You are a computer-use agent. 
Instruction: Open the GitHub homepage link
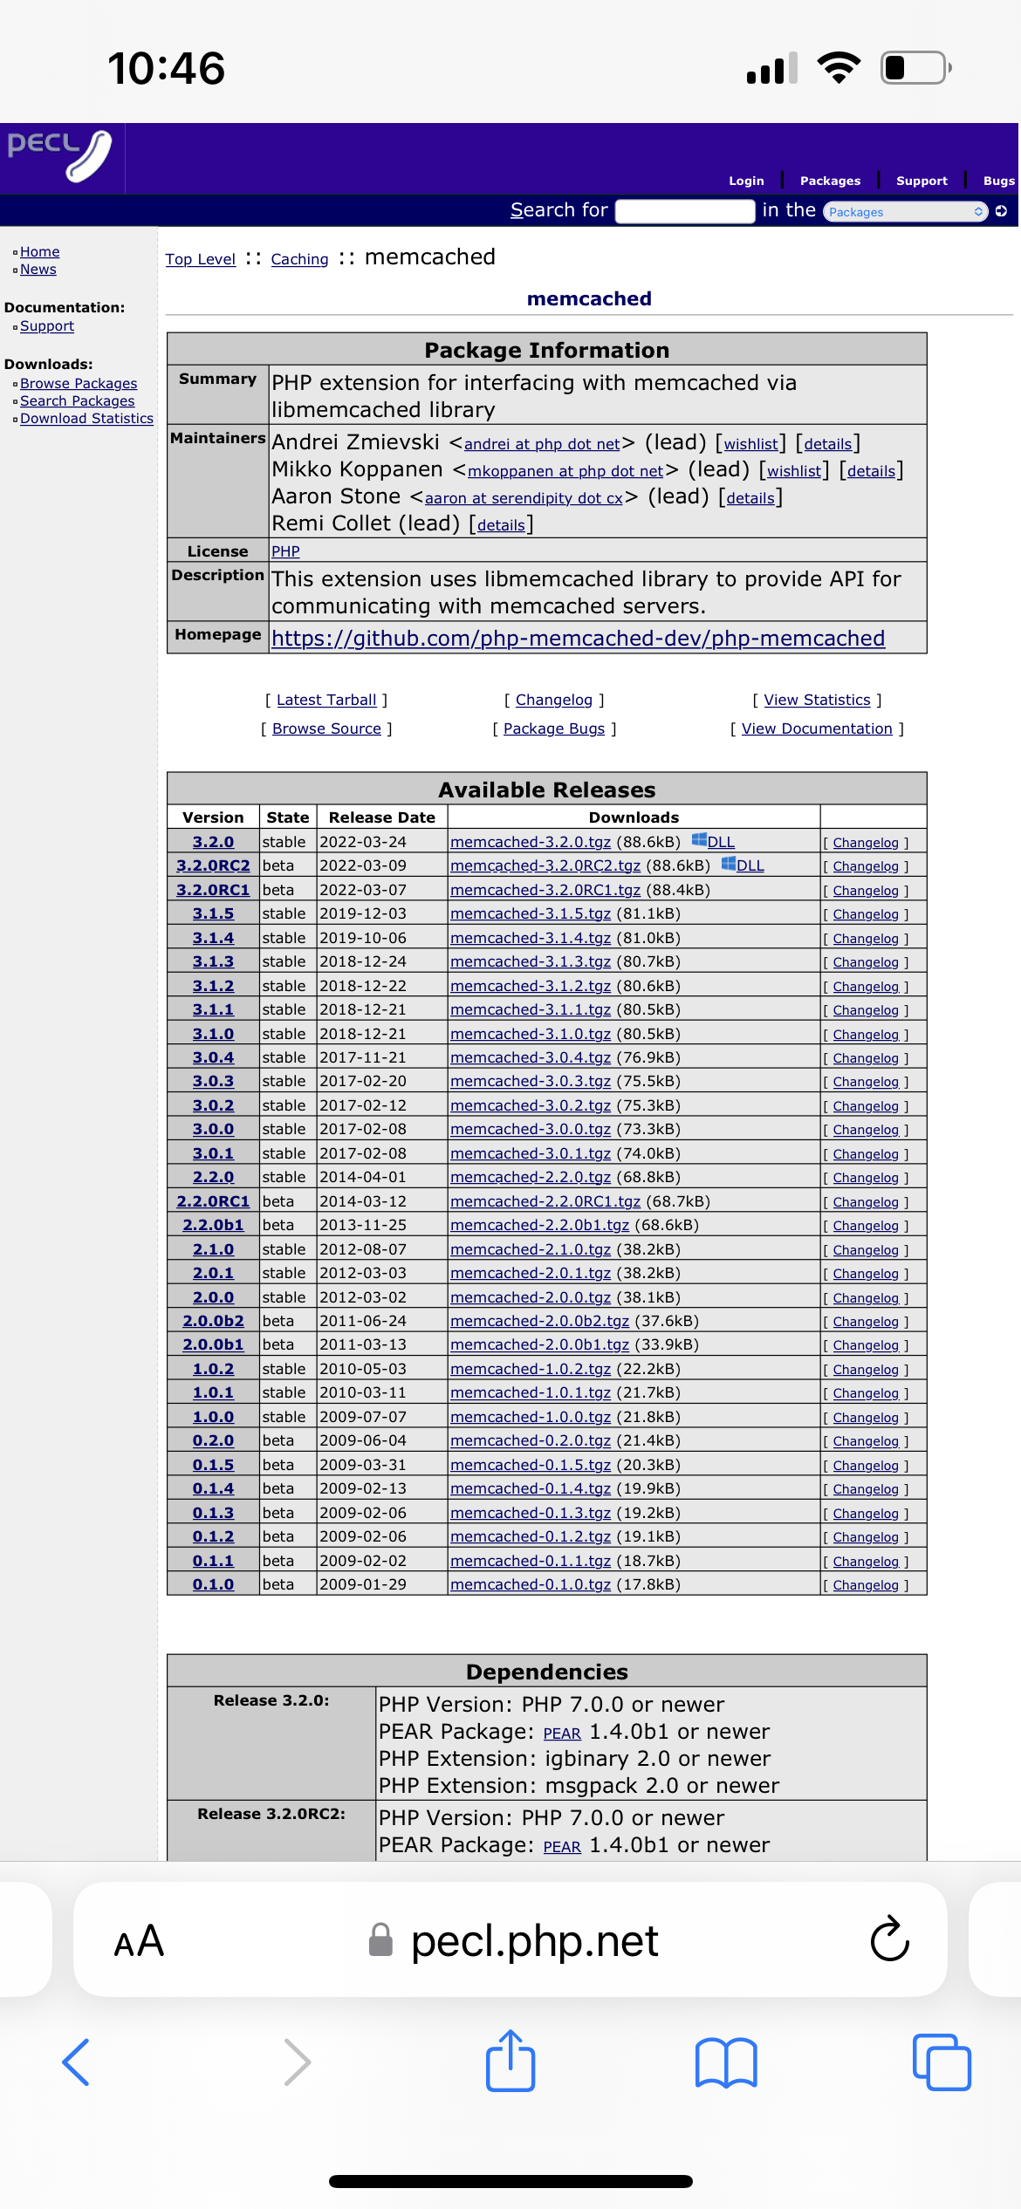point(578,638)
